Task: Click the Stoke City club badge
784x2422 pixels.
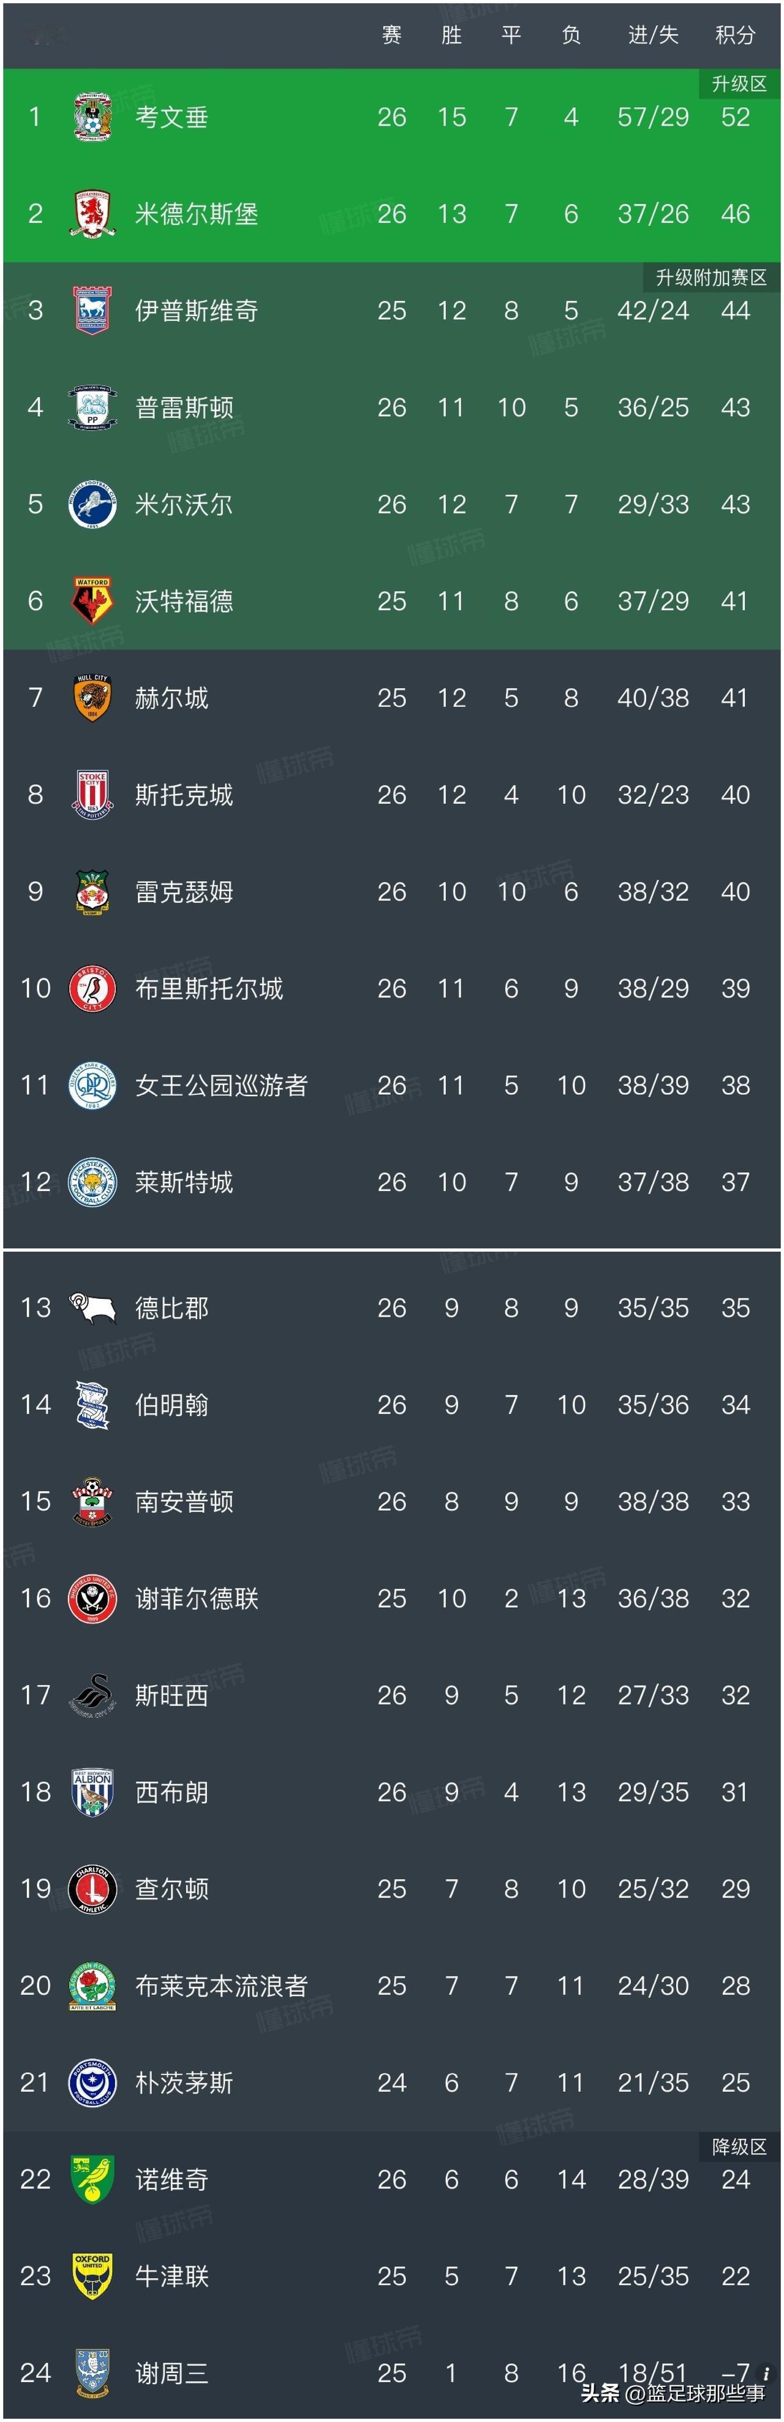Action: coord(92,795)
